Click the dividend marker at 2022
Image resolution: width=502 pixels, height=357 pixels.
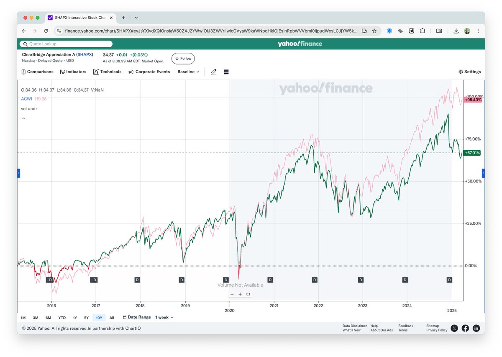click(315, 280)
